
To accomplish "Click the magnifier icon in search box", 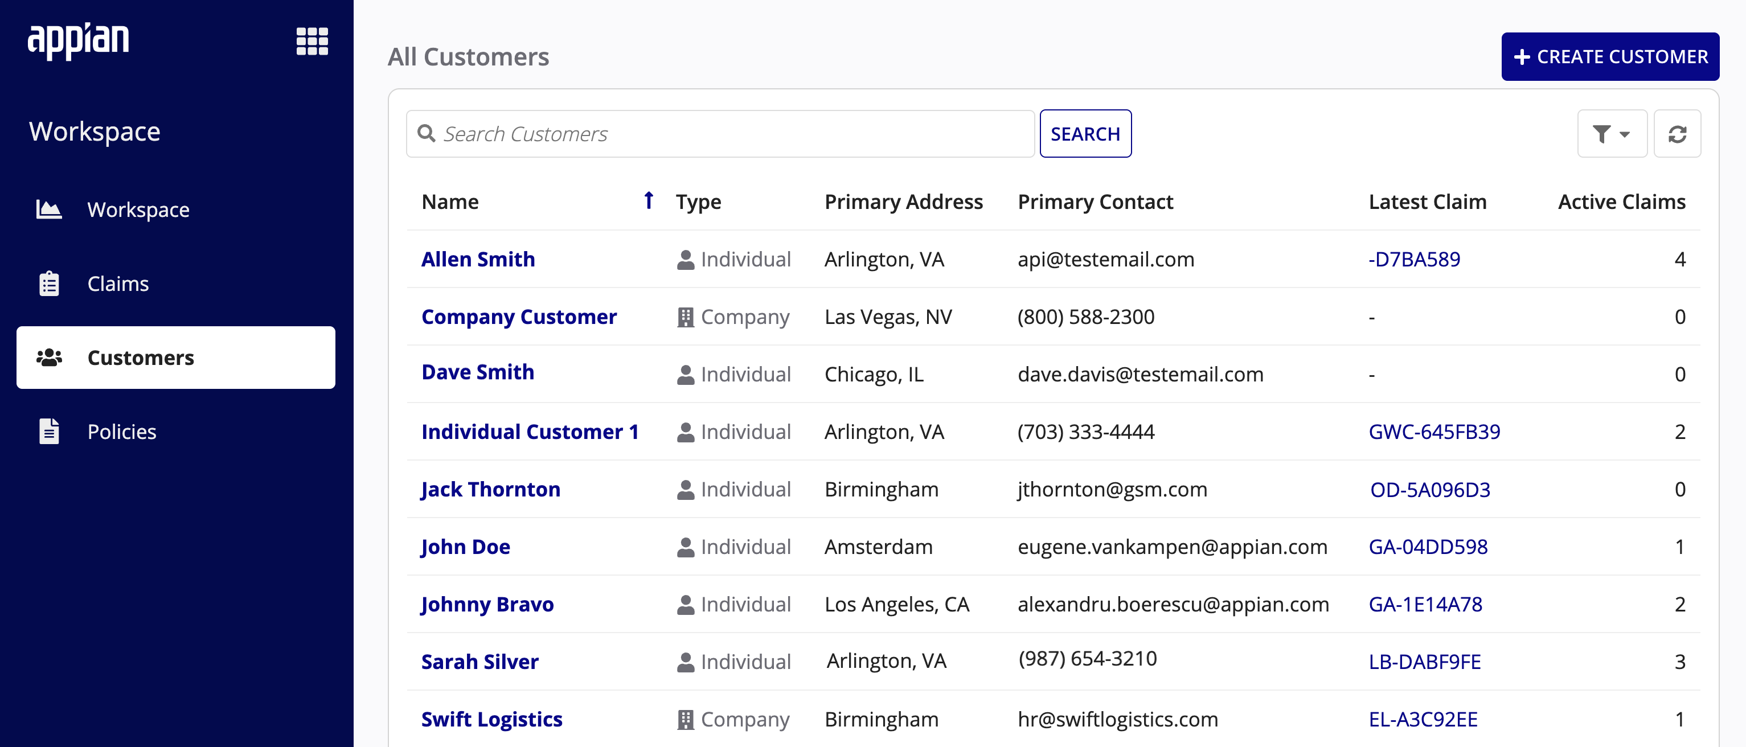I will coord(427,134).
